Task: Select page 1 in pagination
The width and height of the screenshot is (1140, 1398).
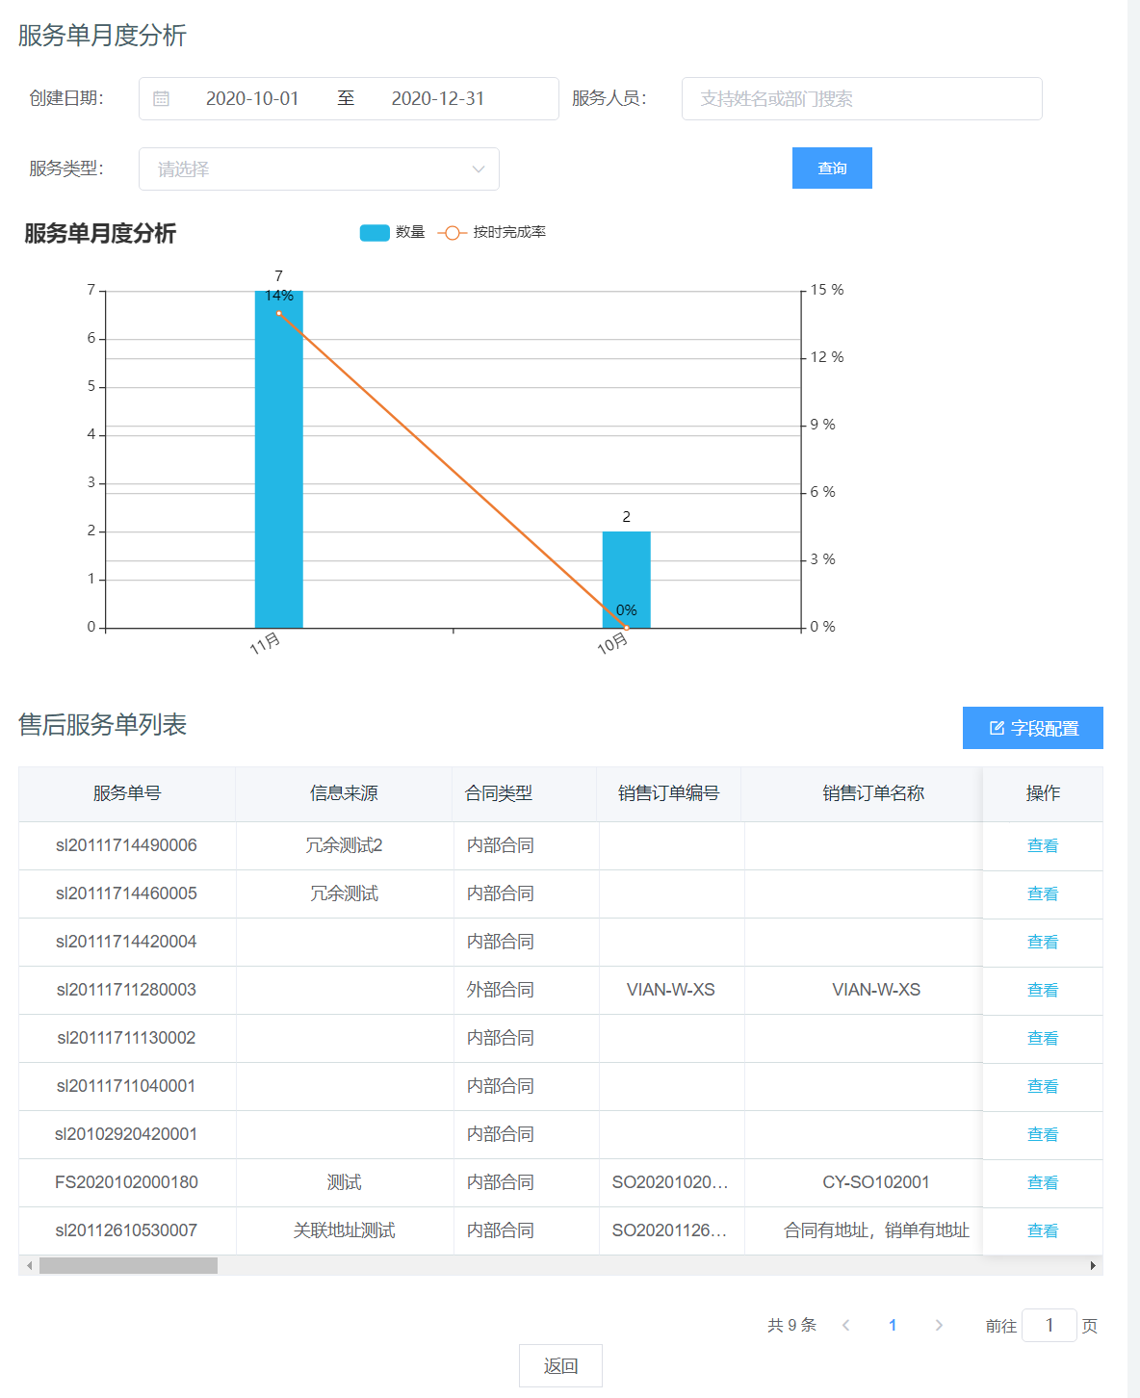Action: pyautogui.click(x=893, y=1326)
